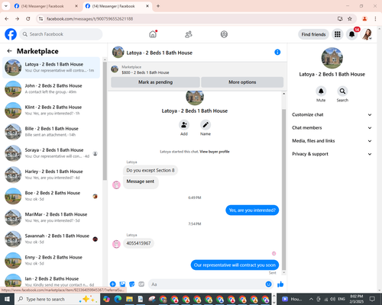Send a thumbs-up like

pyautogui.click(x=280, y=284)
